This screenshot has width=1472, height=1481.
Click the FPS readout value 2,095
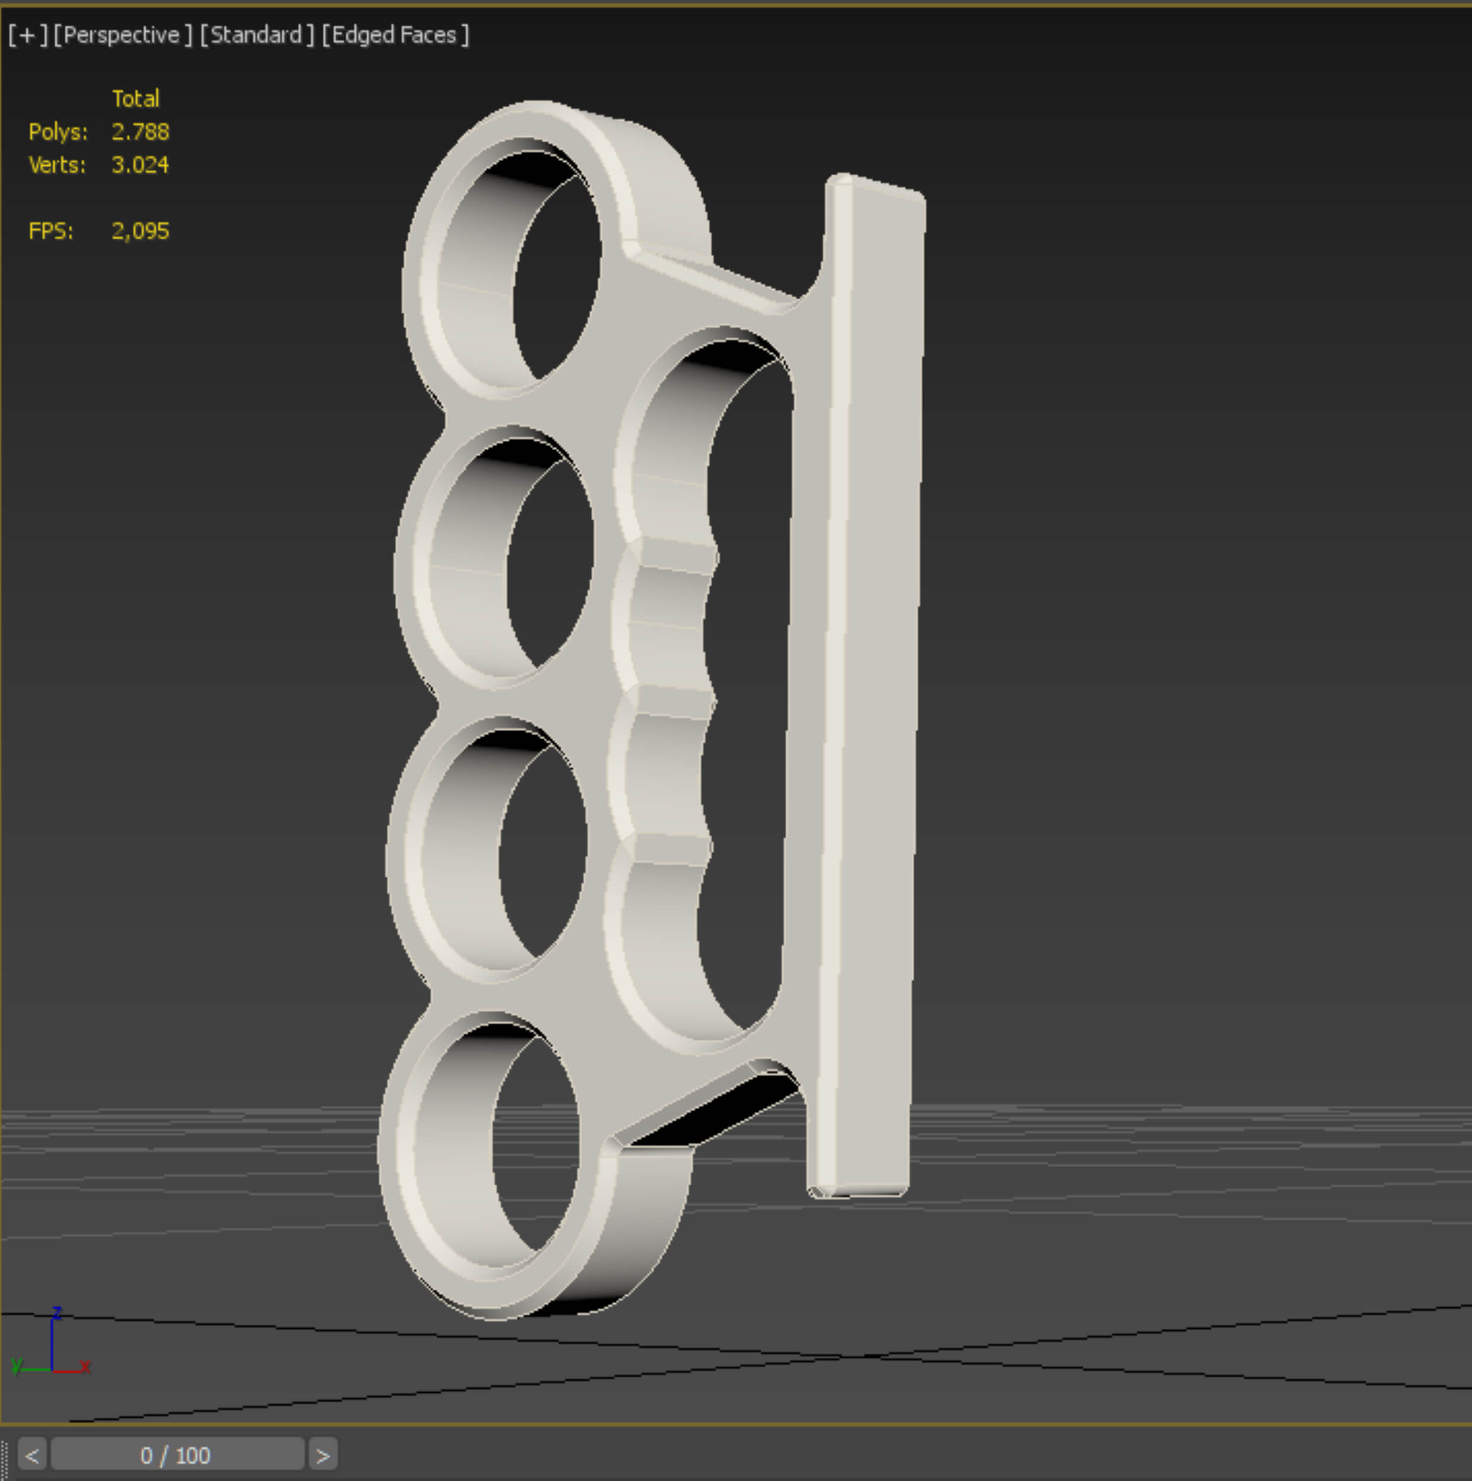tap(140, 230)
